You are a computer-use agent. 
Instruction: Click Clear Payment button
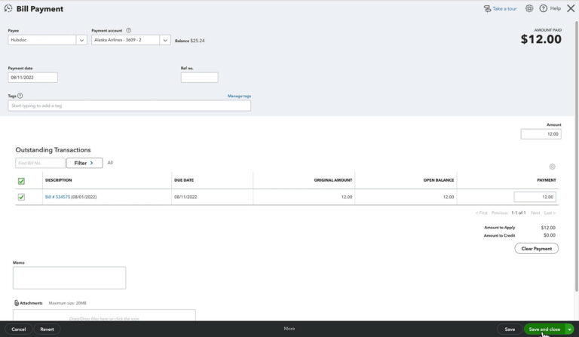pos(537,248)
